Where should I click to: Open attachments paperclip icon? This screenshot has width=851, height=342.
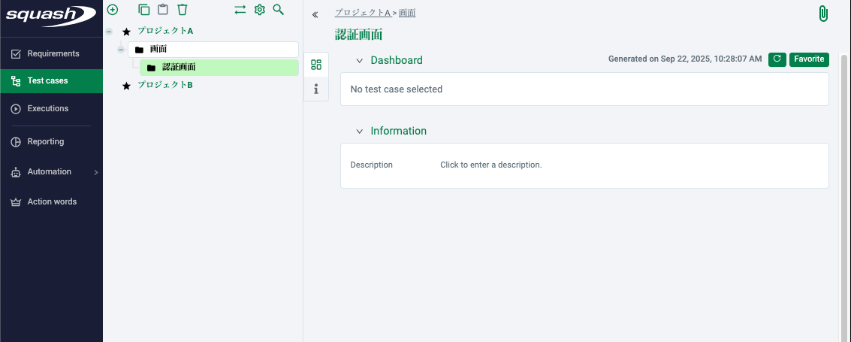(x=822, y=14)
